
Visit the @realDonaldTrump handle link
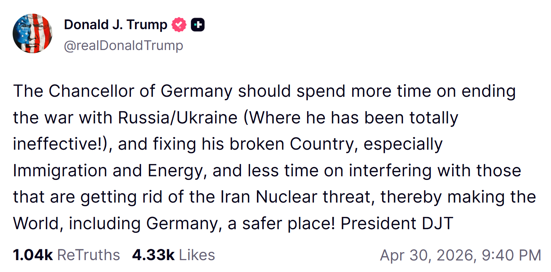(x=123, y=46)
